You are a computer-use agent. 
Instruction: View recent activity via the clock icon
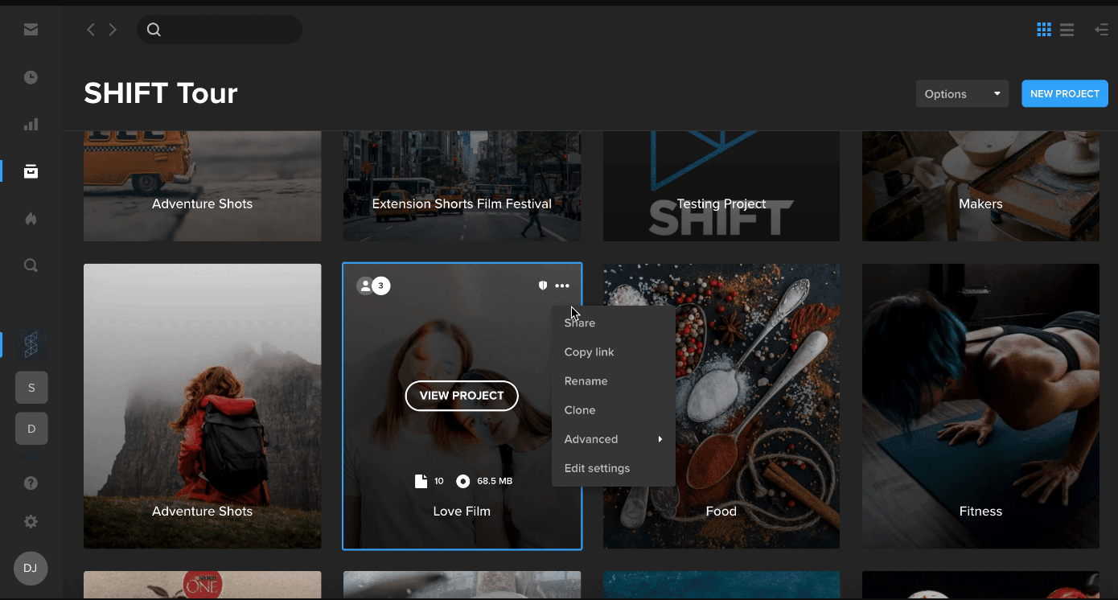31,76
